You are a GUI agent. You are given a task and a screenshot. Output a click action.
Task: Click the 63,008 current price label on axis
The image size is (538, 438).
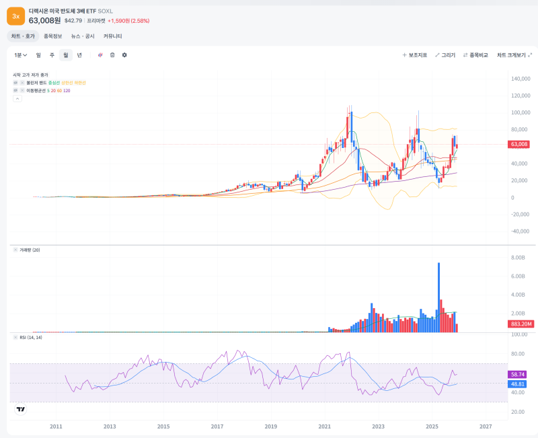(518, 144)
